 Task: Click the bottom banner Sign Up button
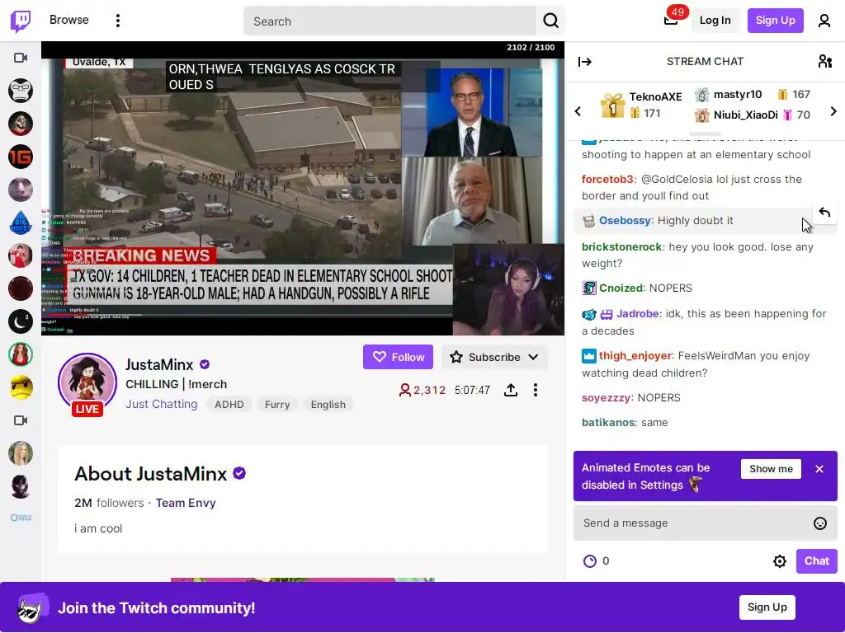(x=767, y=607)
